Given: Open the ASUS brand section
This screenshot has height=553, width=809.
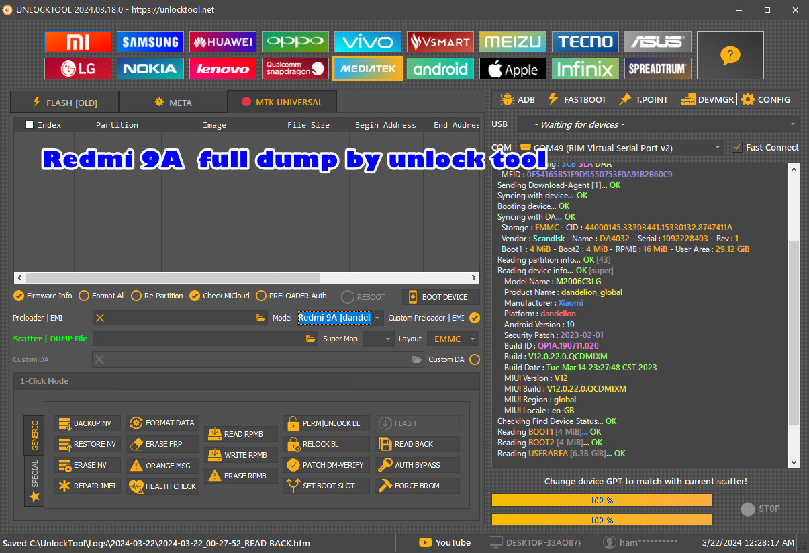Looking at the screenshot, I should 658,42.
